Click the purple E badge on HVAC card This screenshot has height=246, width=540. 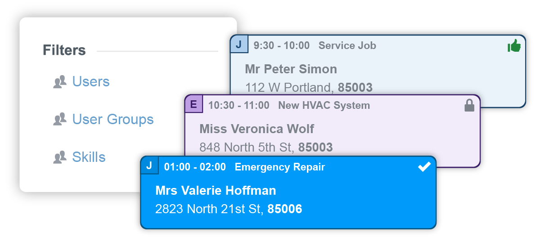pos(193,105)
